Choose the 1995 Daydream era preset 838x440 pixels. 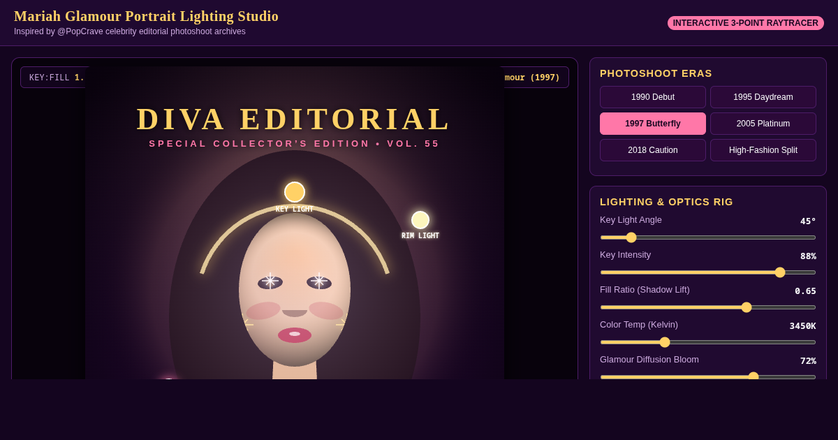pyautogui.click(x=763, y=97)
